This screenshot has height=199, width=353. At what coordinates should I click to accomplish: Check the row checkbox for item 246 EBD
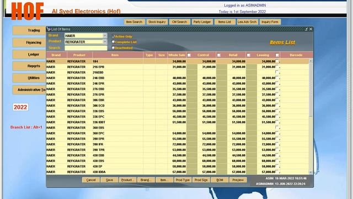277,77
